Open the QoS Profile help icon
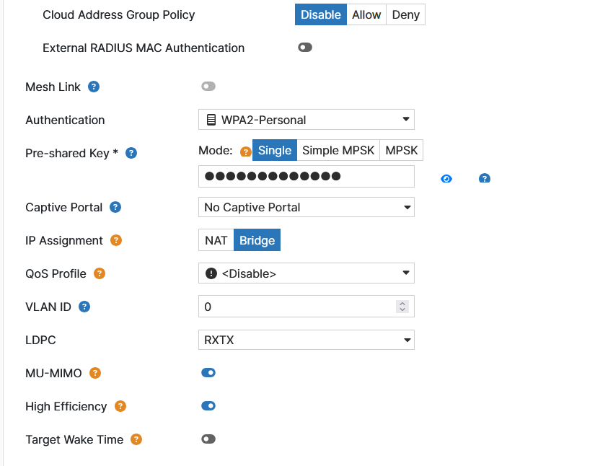Image resolution: width=595 pixels, height=466 pixels. [x=100, y=273]
